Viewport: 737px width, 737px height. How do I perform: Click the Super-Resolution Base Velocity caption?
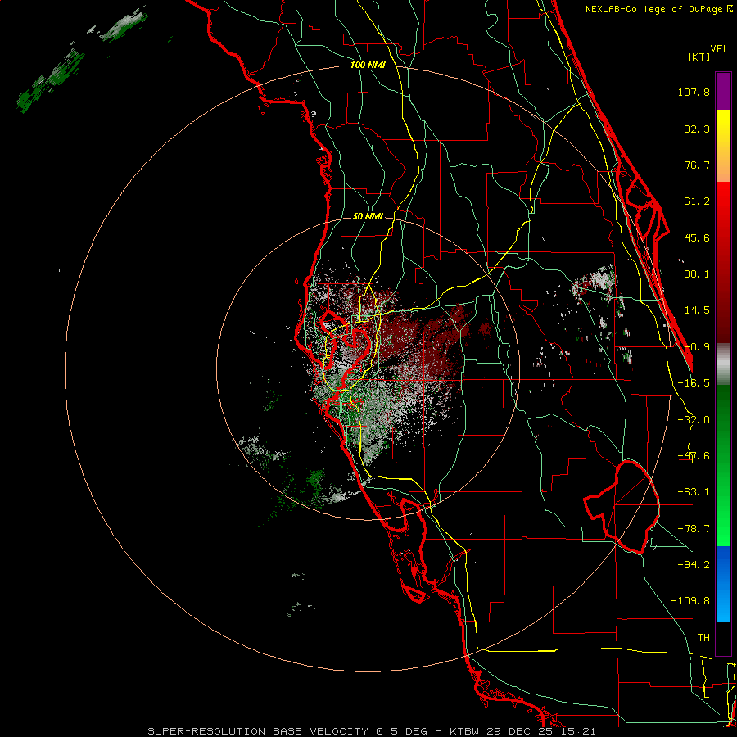click(372, 731)
